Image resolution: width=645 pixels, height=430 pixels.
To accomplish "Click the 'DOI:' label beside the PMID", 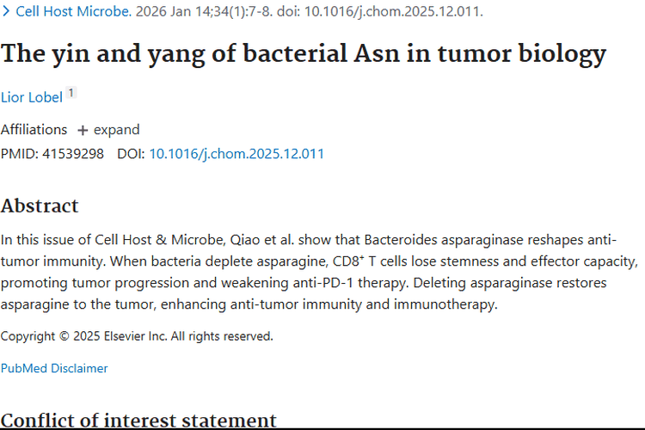I will tap(131, 154).
